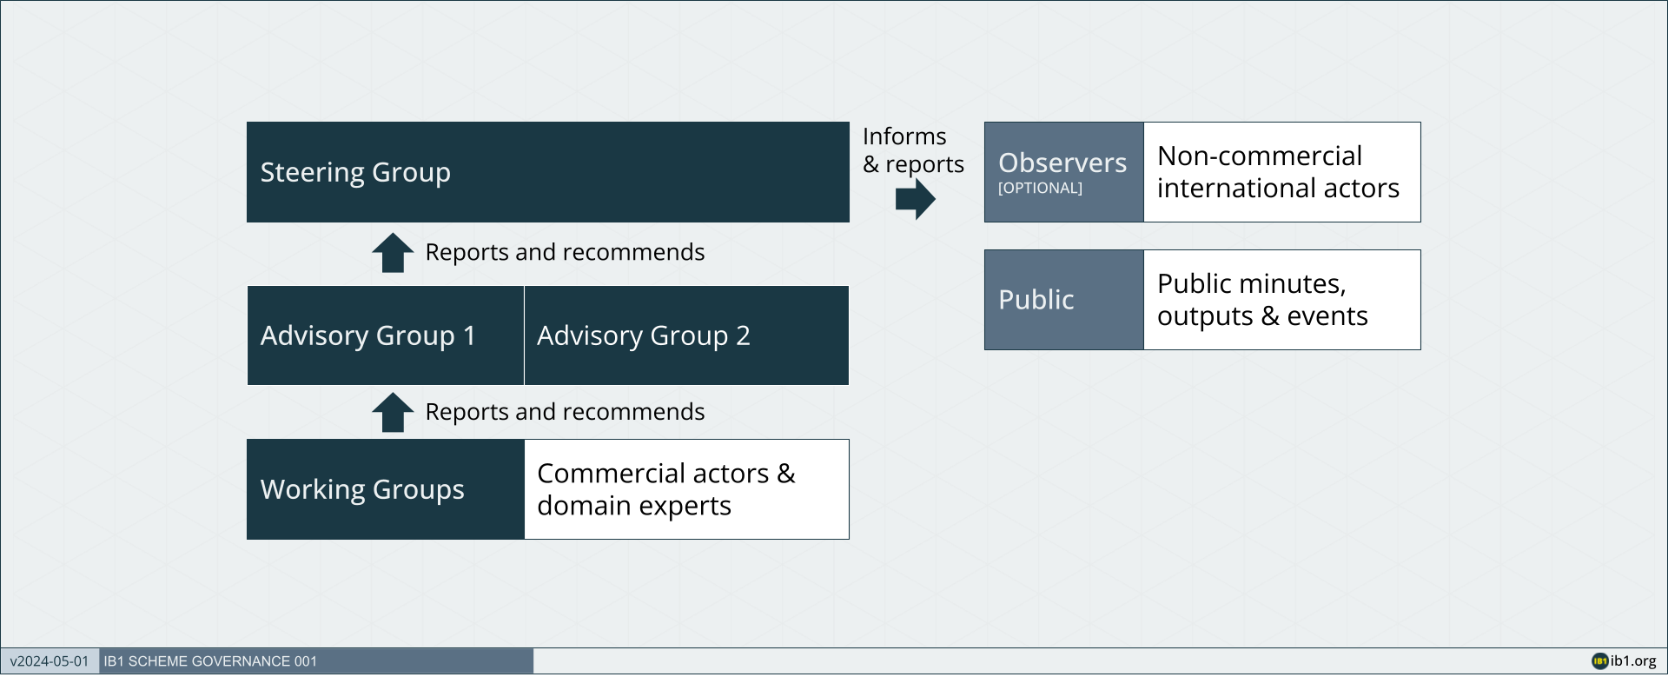
Task: Click the Informs & reports text
Action: [x=913, y=150]
